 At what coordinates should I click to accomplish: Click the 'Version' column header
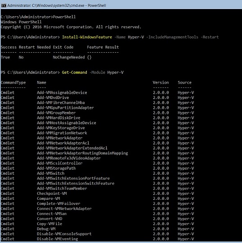[x=161, y=82]
